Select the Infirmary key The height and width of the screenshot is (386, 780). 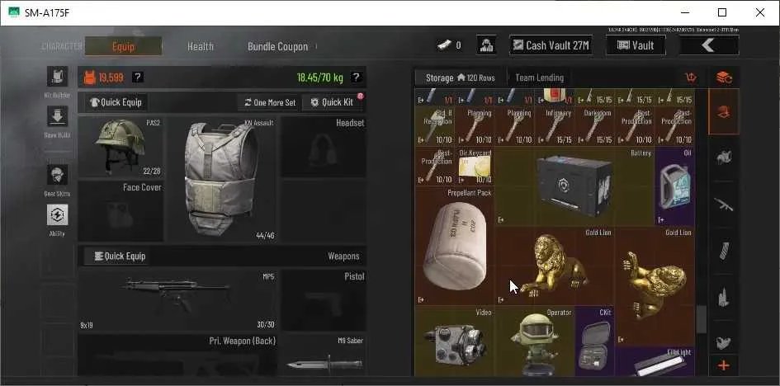click(555, 126)
